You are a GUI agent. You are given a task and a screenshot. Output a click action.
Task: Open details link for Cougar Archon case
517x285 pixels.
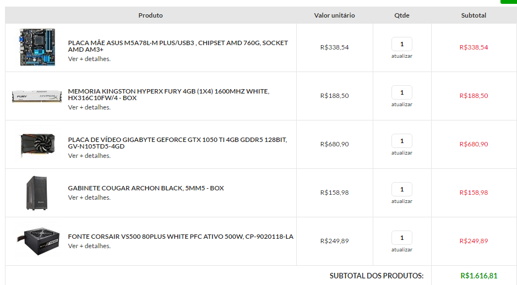pyautogui.click(x=89, y=198)
